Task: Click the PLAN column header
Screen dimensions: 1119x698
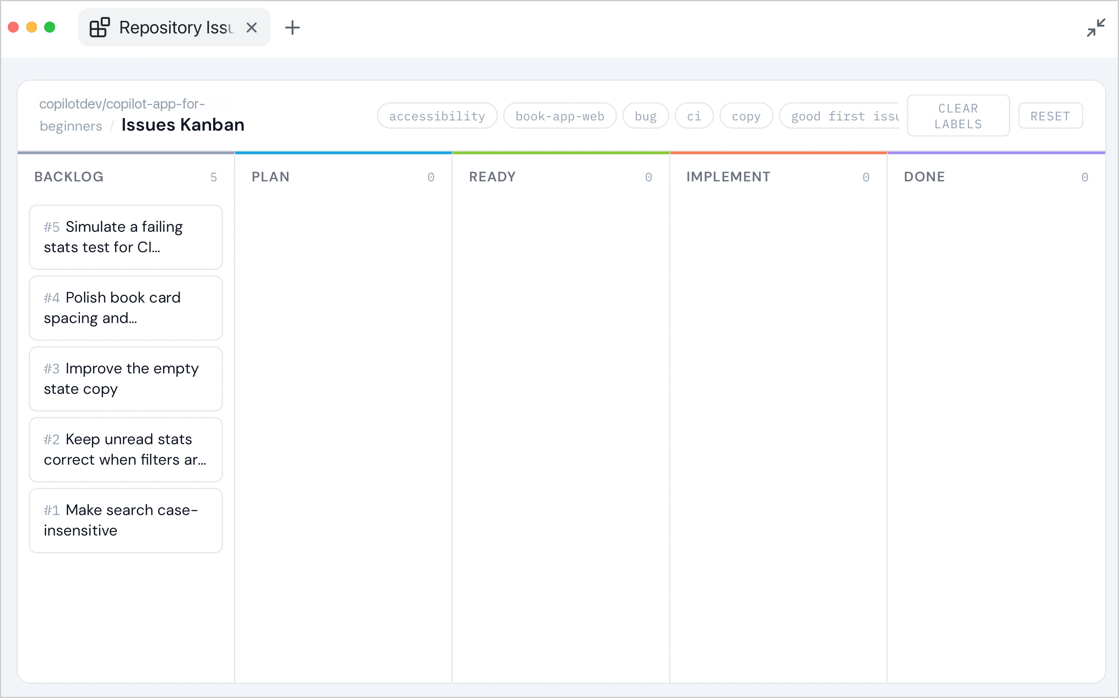Action: [270, 177]
